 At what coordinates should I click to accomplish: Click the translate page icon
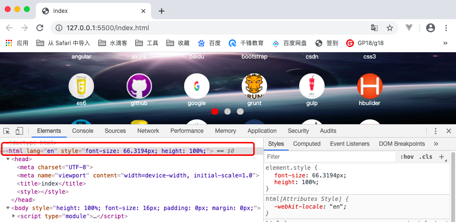[x=374, y=28]
